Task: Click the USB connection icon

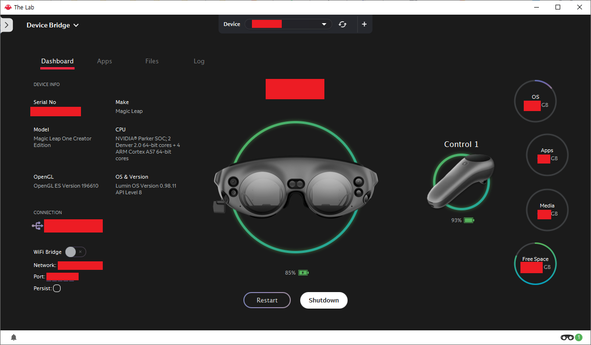Action: [37, 226]
